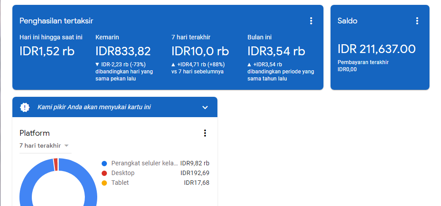
Task: Click the Kemarin earnings value IDR833,82
Action: pos(123,51)
